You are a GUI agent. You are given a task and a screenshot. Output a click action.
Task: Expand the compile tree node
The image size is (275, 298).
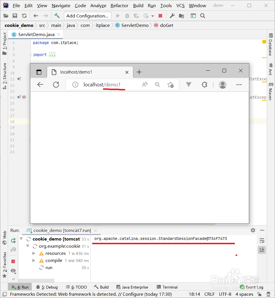click(x=34, y=260)
